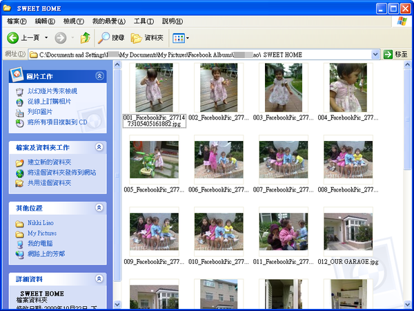
Task: Go up one folder level icon
Action: click(x=86, y=38)
